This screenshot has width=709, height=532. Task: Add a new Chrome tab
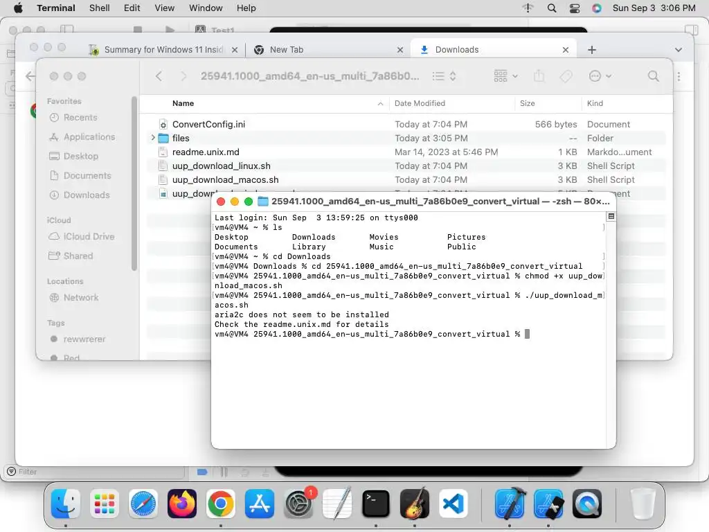(592, 50)
